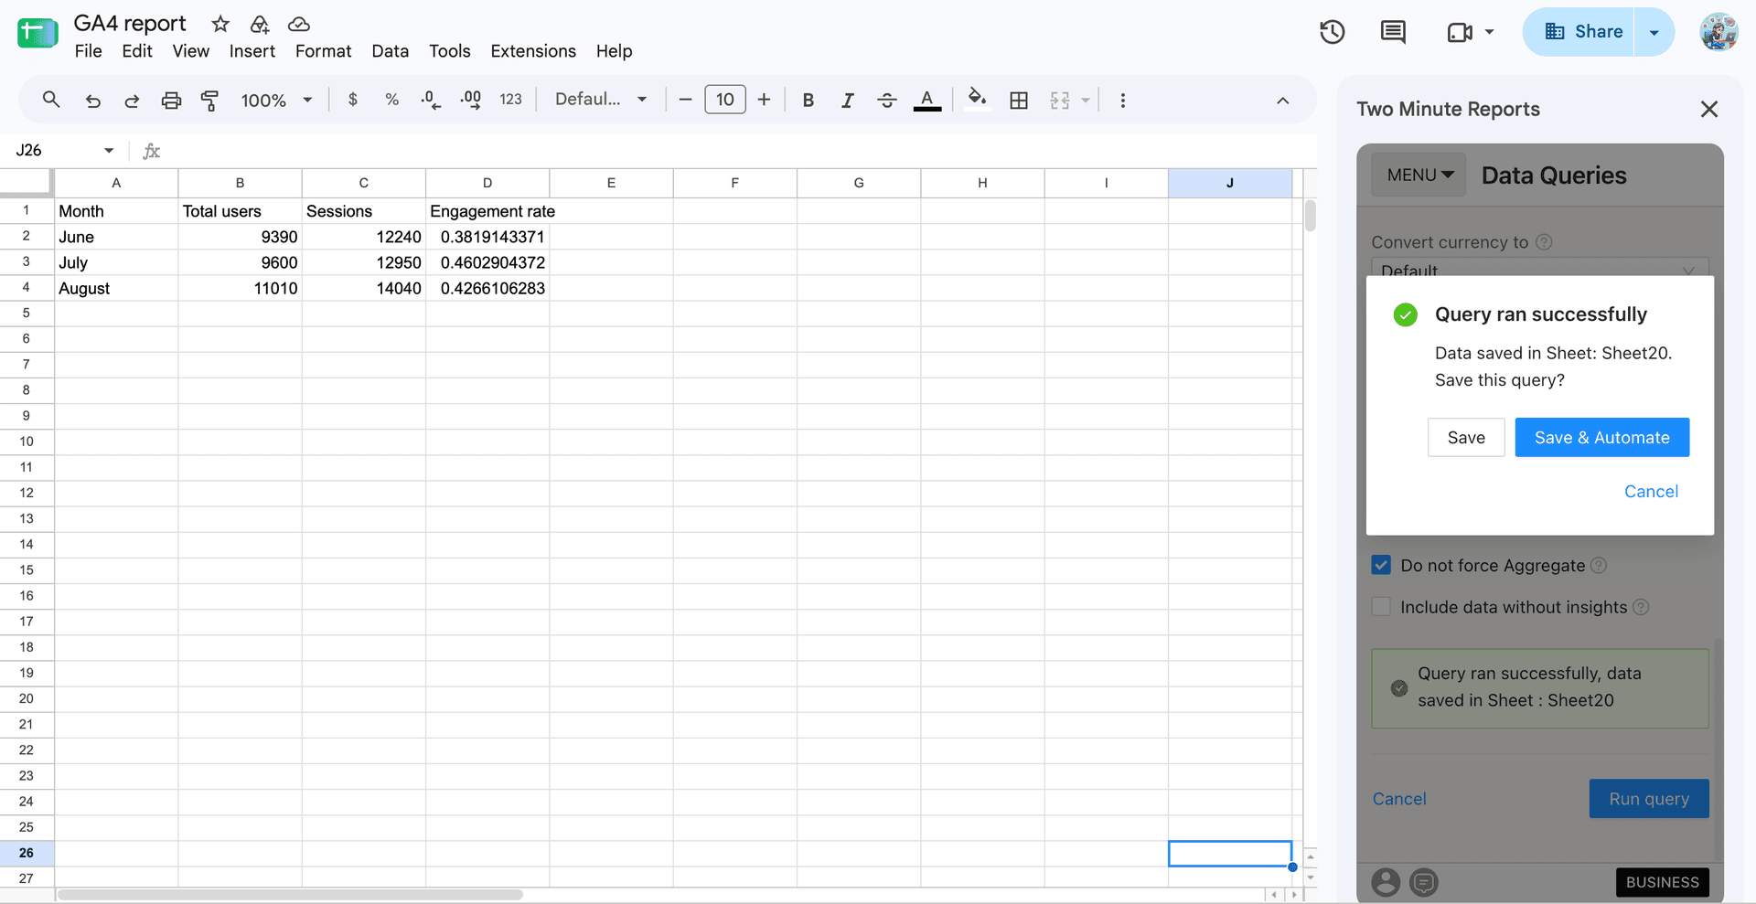The height and width of the screenshot is (904, 1756).
Task: Click the print icon
Action: click(x=171, y=100)
